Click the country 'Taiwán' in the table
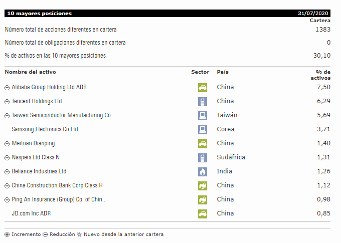The image size is (341, 243). coord(227,115)
